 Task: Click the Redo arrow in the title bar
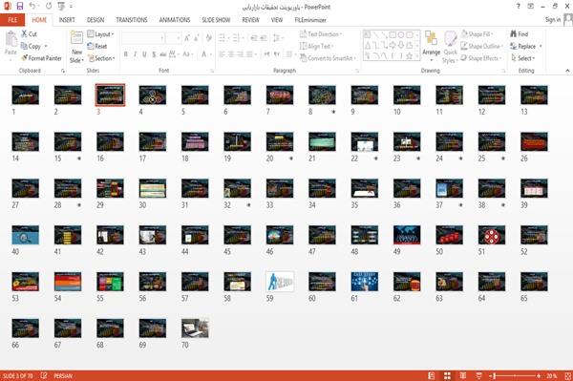[49, 6]
